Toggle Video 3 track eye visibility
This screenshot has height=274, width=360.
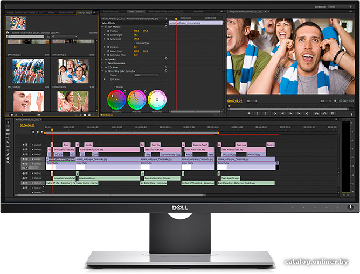coord(23,154)
